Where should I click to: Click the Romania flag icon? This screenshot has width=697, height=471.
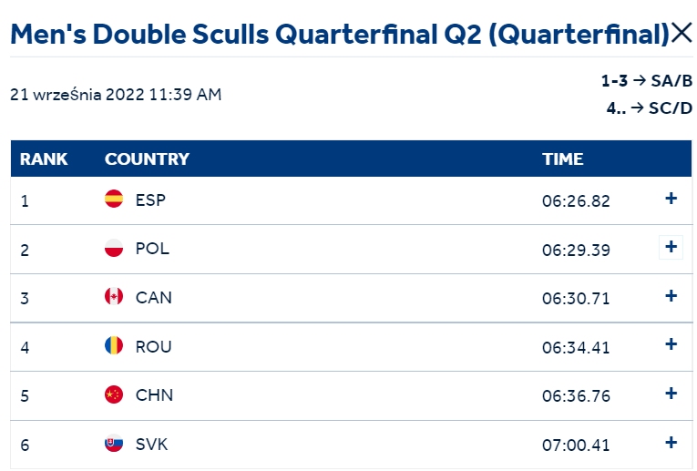[x=114, y=345]
